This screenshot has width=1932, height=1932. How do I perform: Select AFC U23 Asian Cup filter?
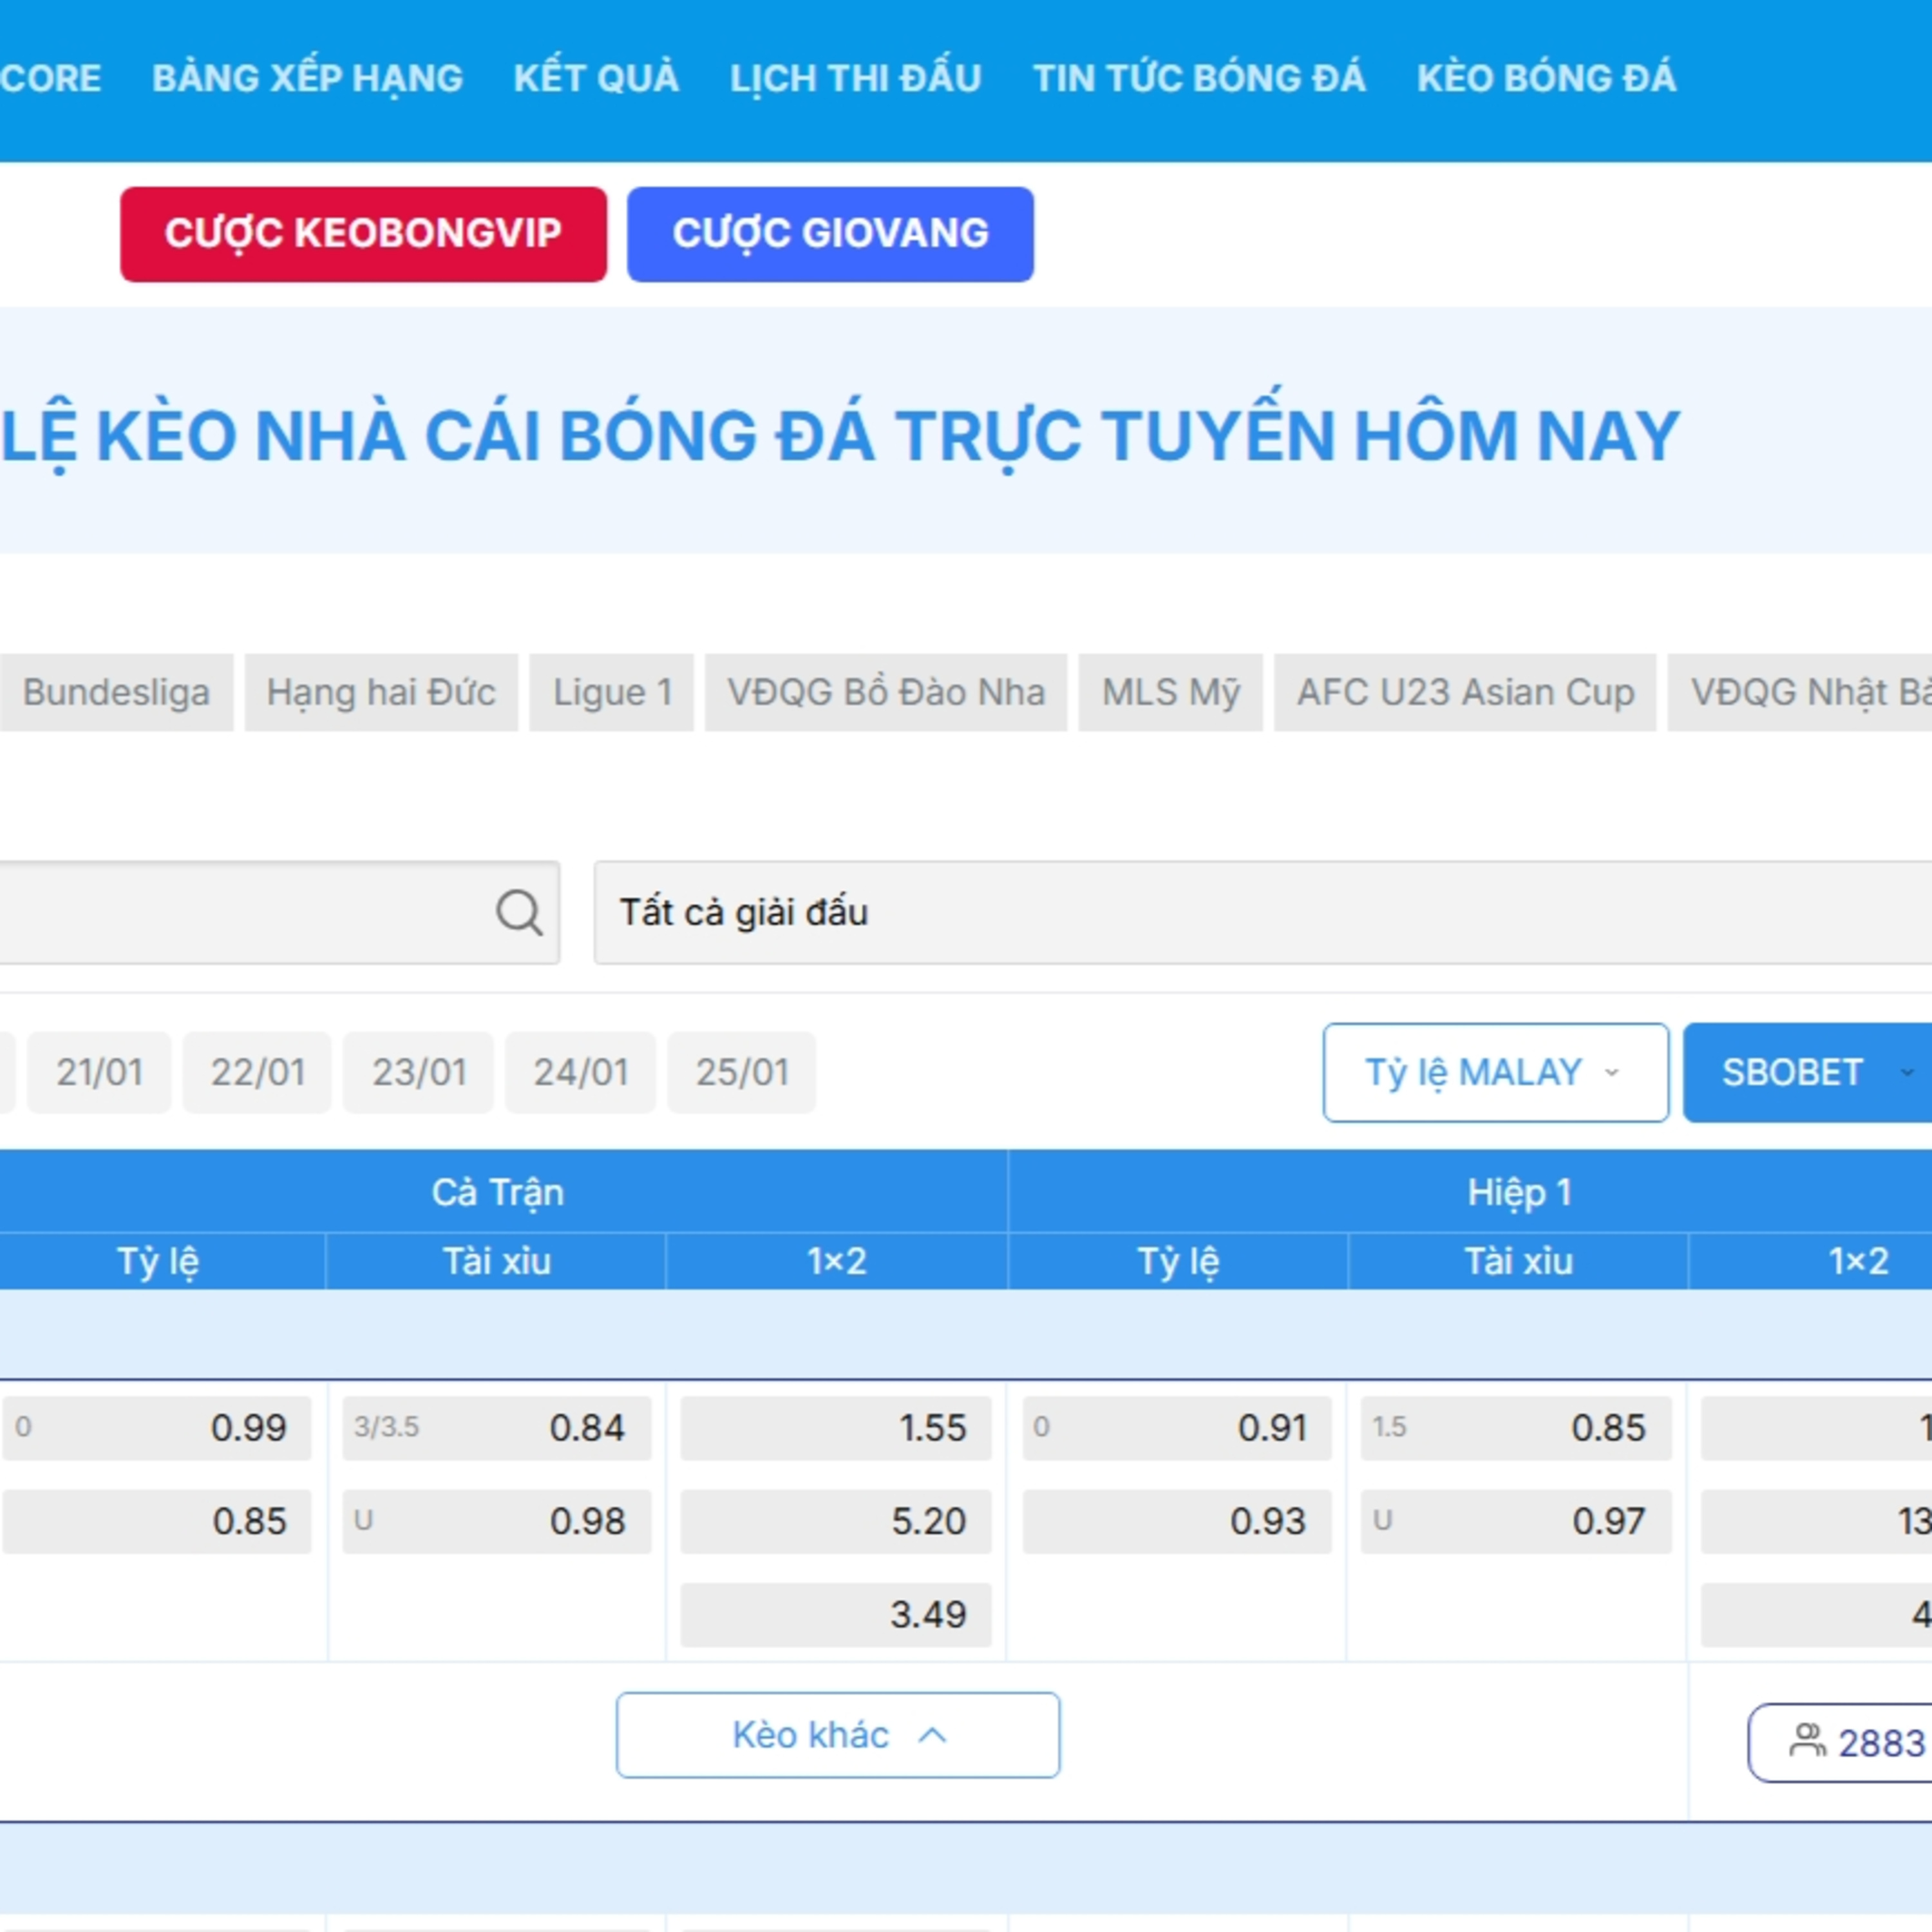[1465, 692]
